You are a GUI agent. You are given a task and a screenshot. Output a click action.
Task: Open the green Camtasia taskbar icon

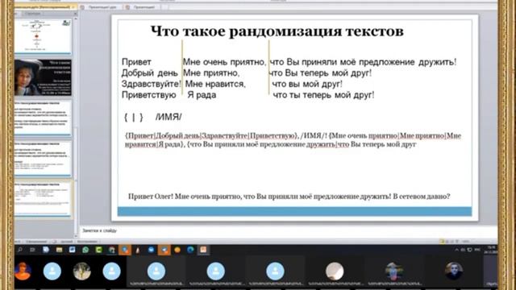pyautogui.click(x=98, y=250)
